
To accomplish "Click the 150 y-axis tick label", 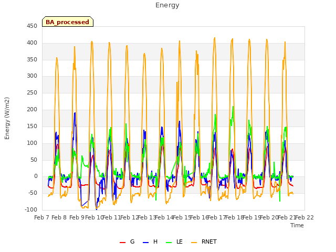I will [x=32, y=126].
